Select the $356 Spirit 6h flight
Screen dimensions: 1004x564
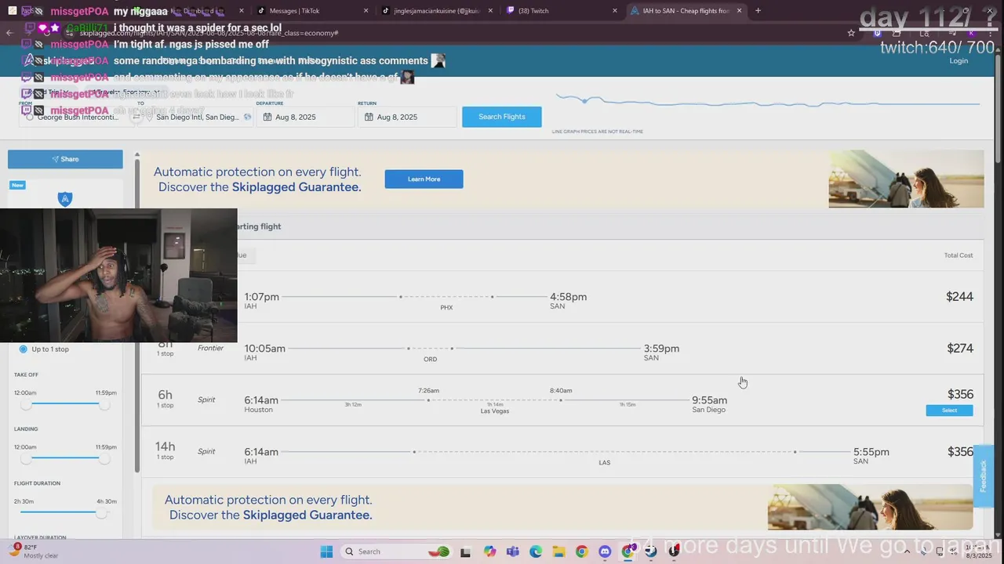click(x=949, y=410)
